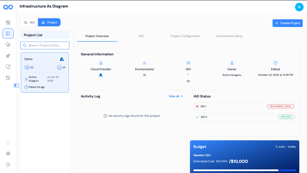Switch to the Project Configuration tab

click(x=185, y=36)
